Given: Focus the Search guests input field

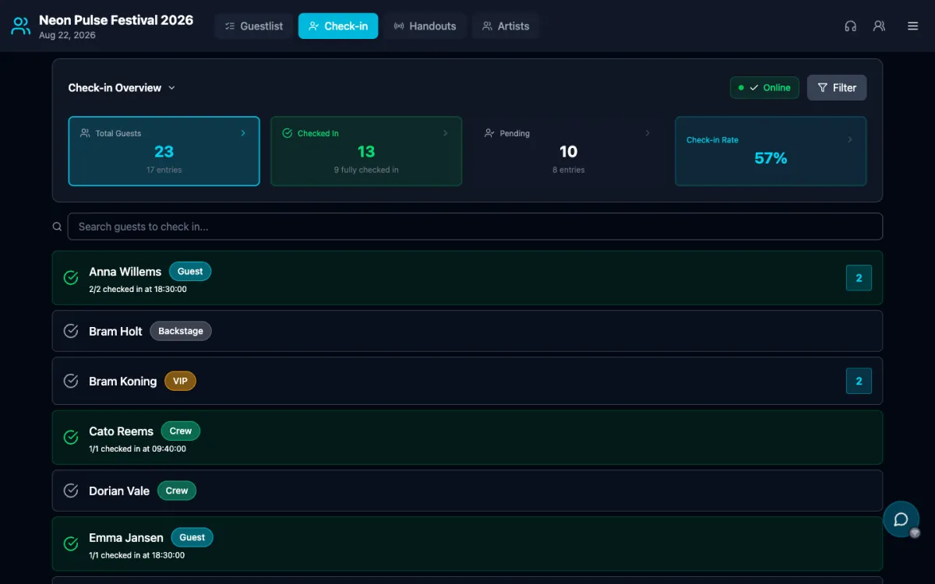Looking at the screenshot, I should tap(475, 227).
